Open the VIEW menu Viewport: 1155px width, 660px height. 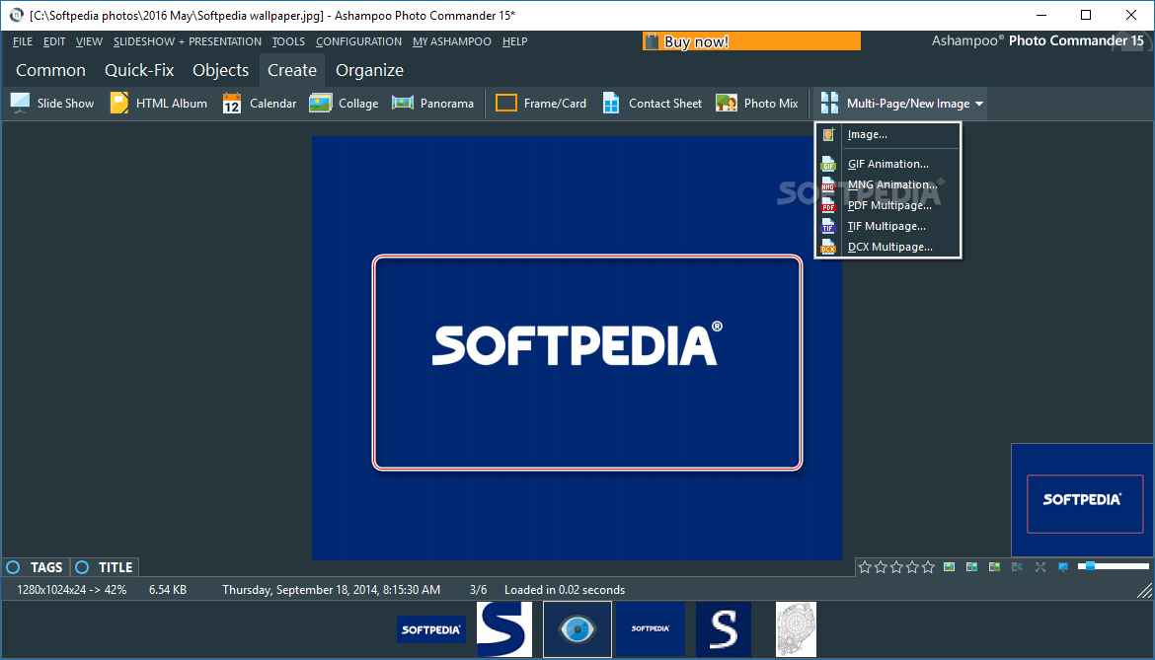pos(89,42)
